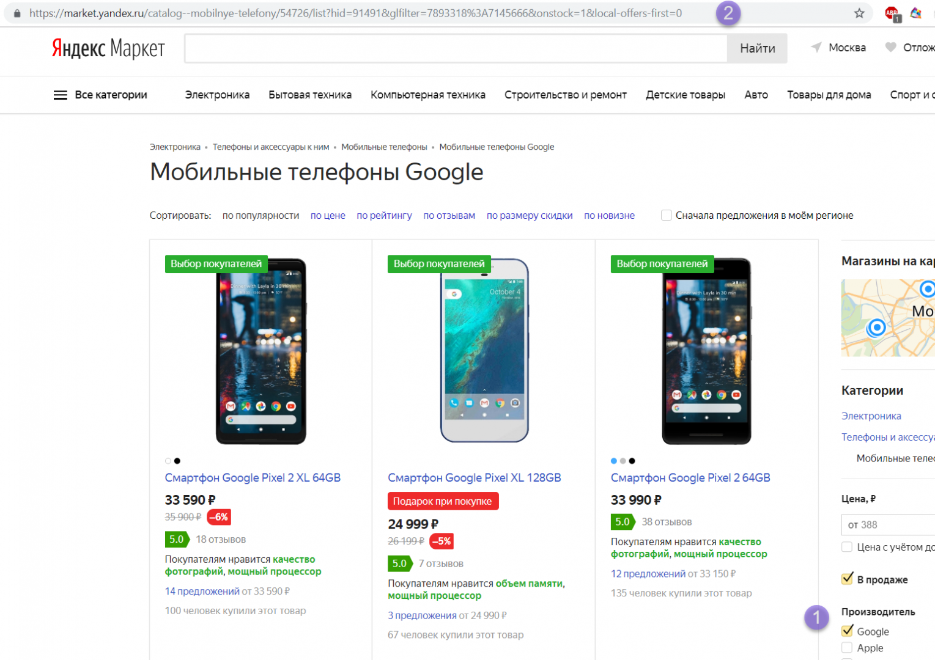
Task: Select black color dot for Pixel 2 XL
Action: pyautogui.click(x=177, y=461)
